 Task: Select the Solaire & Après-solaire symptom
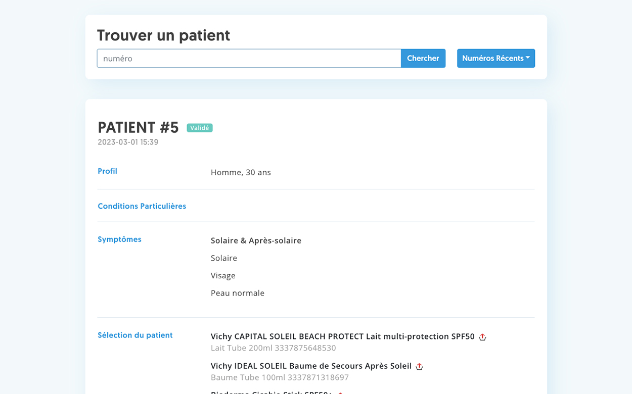pos(256,240)
